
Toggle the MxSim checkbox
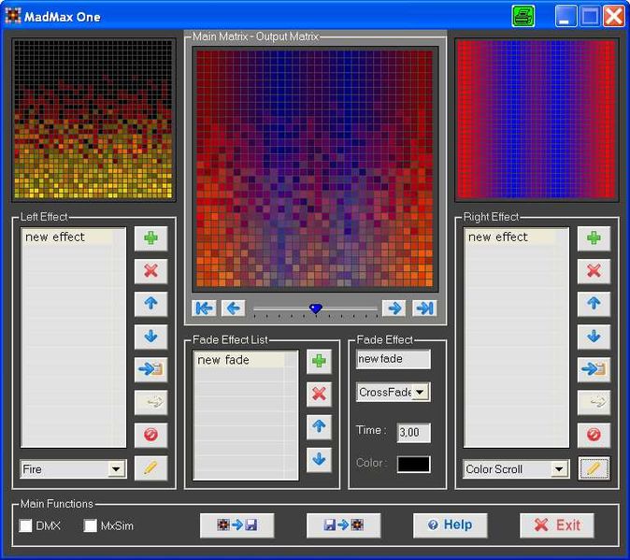(x=91, y=526)
